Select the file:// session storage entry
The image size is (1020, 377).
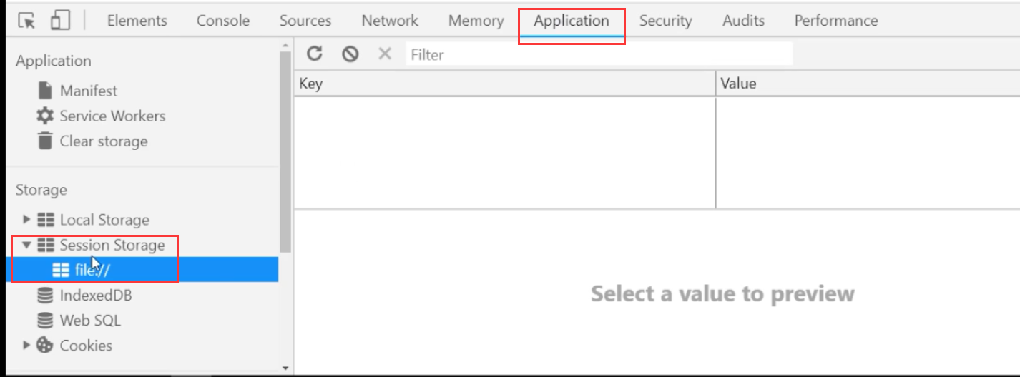point(93,270)
